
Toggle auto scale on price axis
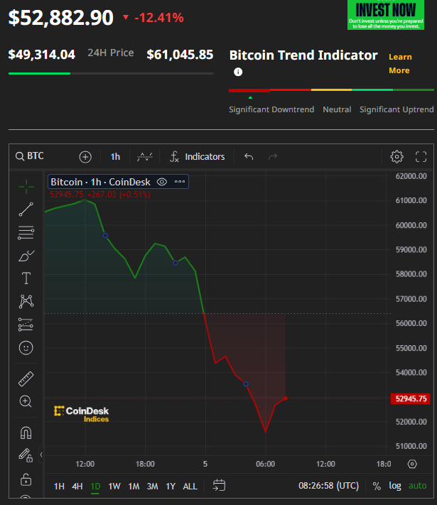coord(418,486)
